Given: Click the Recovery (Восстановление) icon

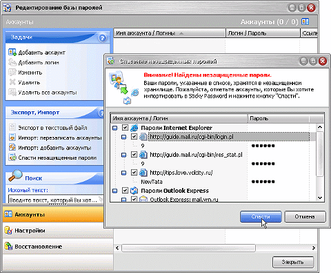Looking at the screenshot, I should pyautogui.click(x=8, y=246).
